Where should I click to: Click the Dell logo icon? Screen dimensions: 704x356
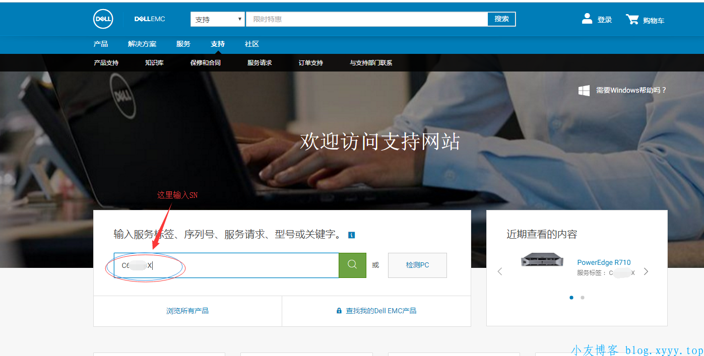tap(103, 19)
